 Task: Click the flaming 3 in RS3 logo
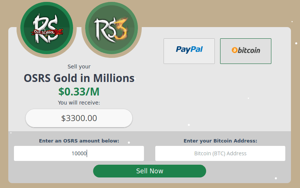[122, 28]
